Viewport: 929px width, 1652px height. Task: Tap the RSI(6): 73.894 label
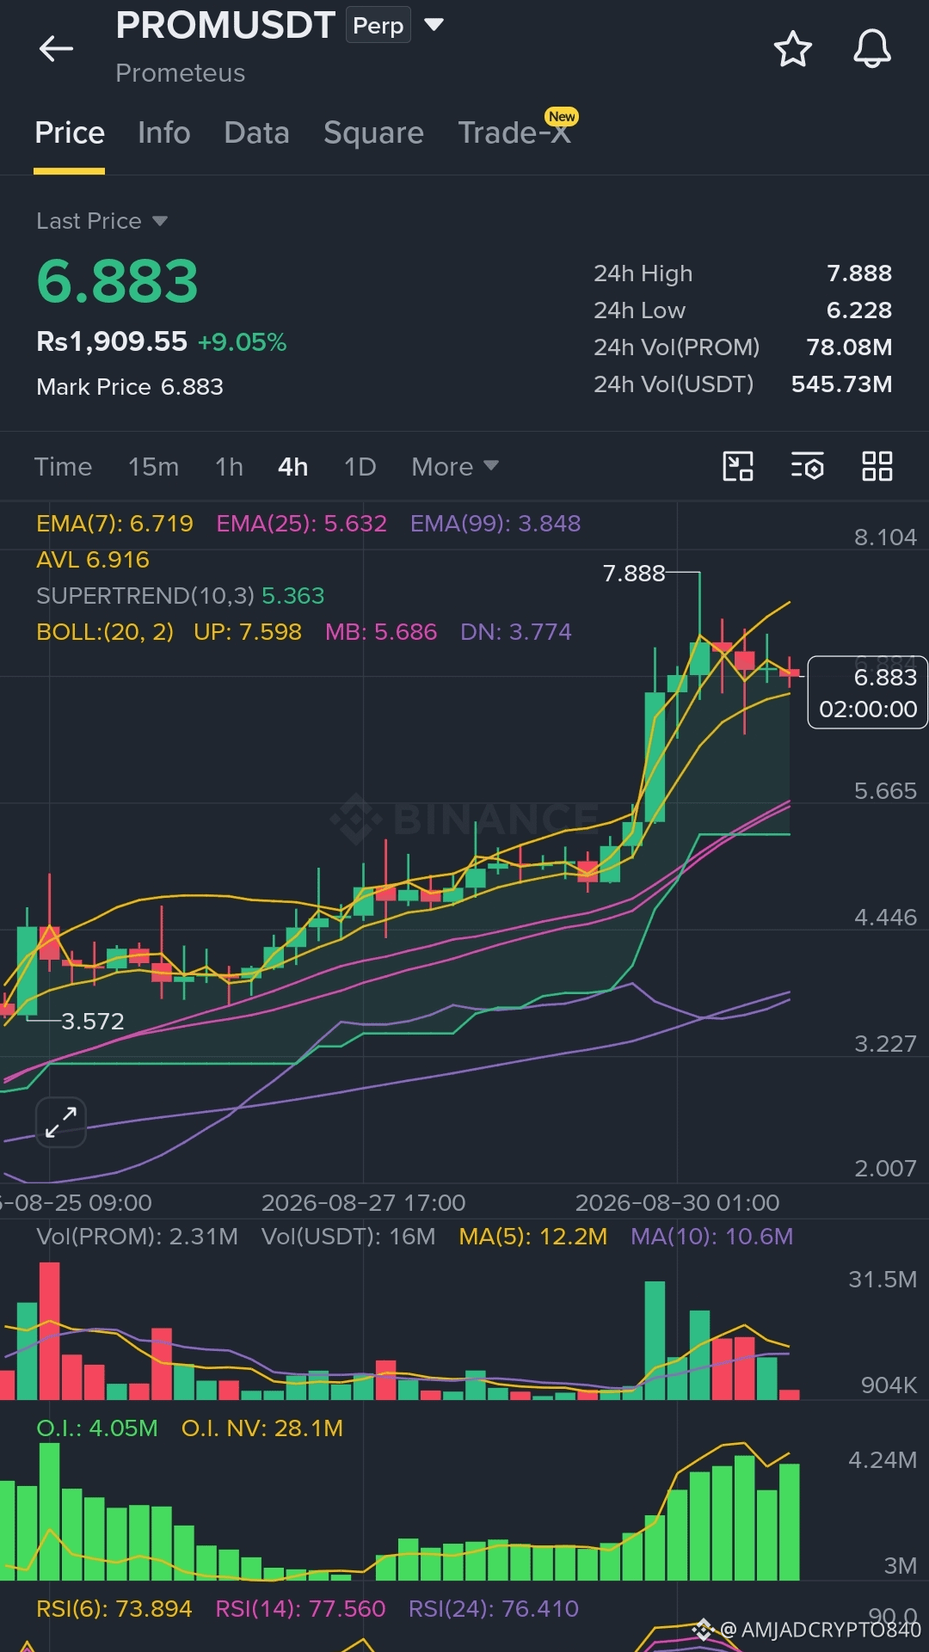114,1609
